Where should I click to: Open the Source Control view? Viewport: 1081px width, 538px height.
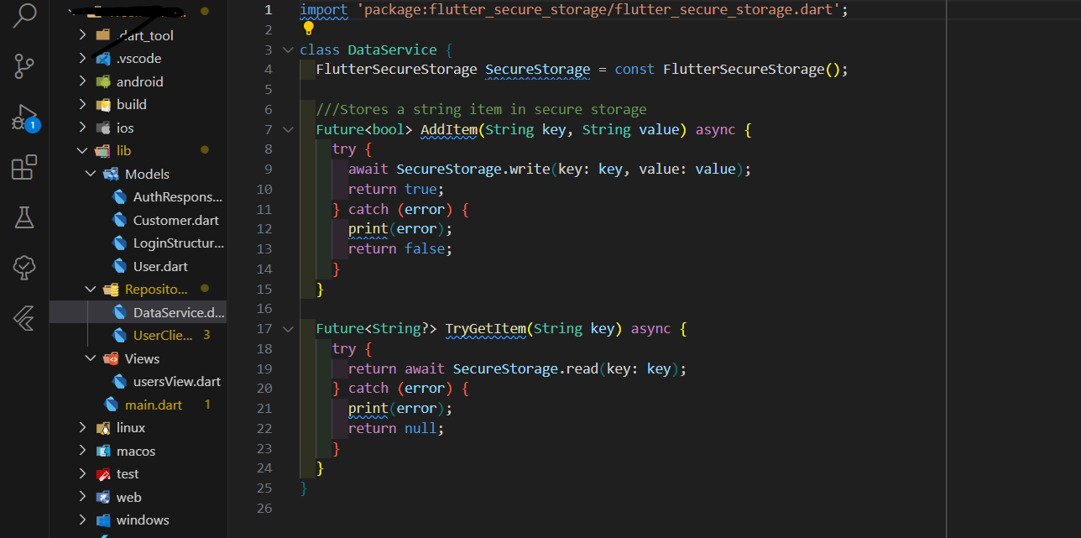[x=23, y=65]
